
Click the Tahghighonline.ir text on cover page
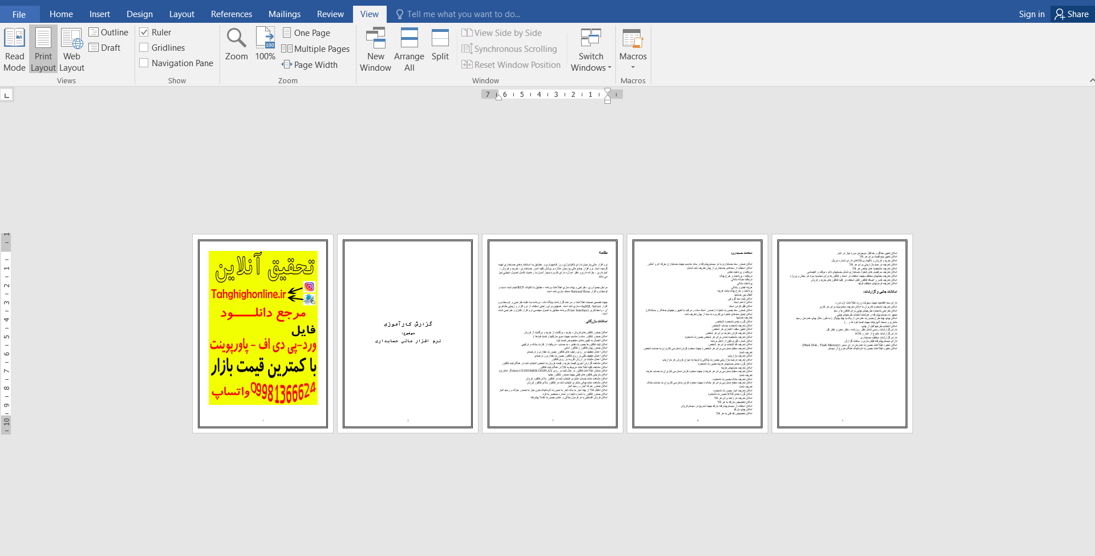click(x=248, y=294)
